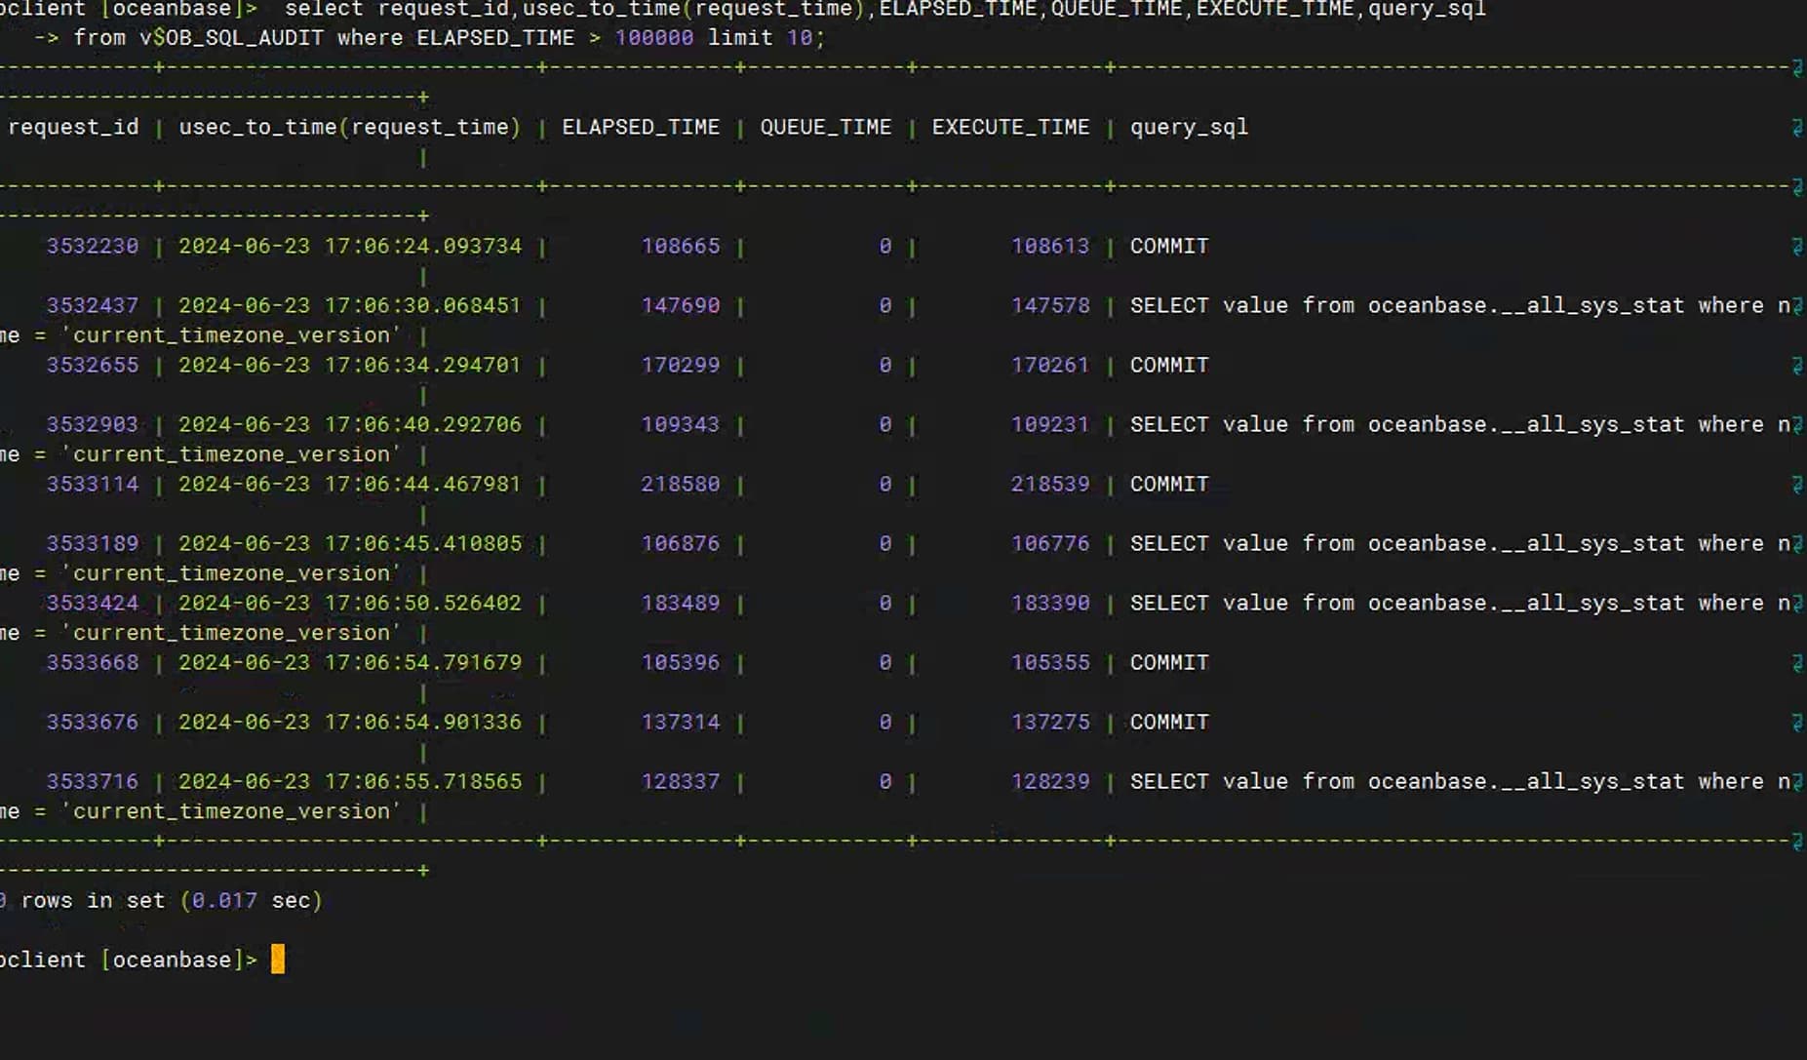Click elapsed time value 183489
The width and height of the screenshot is (1807, 1060).
[681, 603]
